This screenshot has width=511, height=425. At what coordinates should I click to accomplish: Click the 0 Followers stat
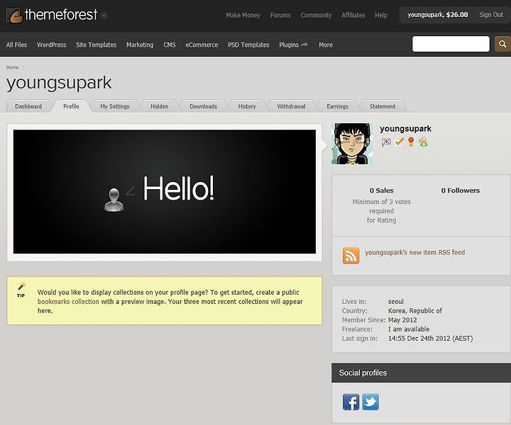click(x=461, y=191)
